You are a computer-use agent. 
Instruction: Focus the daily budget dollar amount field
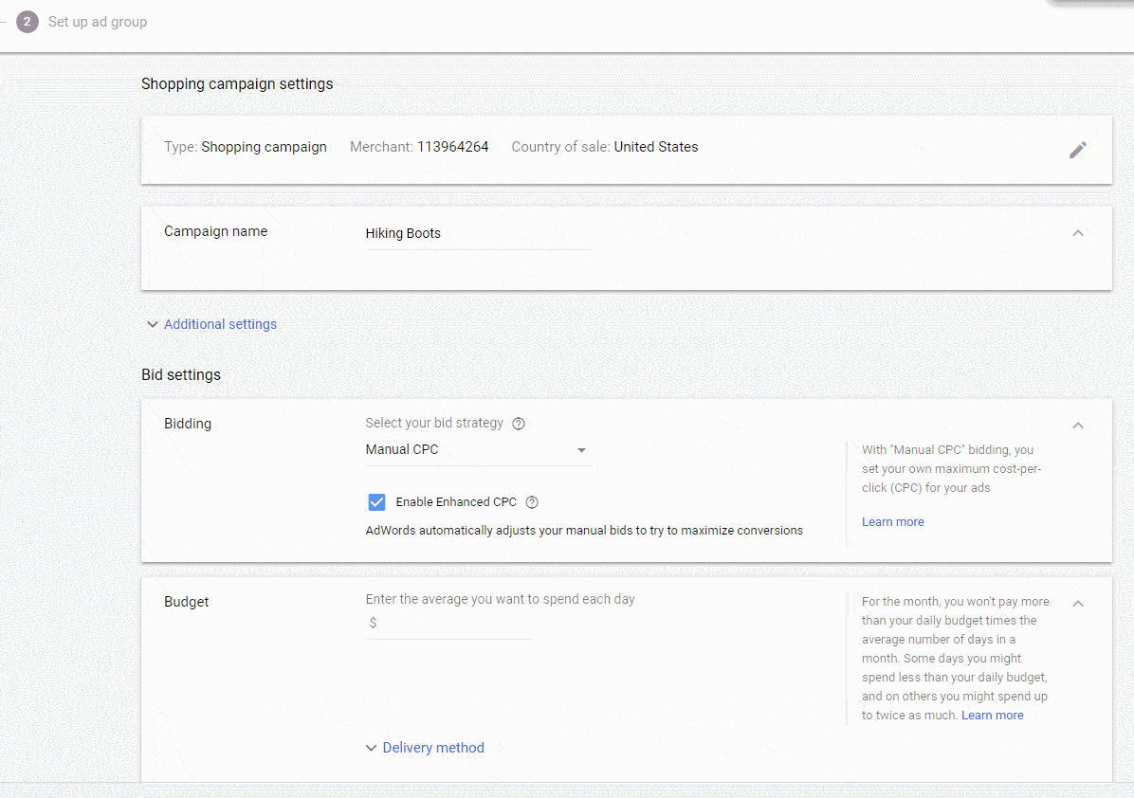point(453,624)
